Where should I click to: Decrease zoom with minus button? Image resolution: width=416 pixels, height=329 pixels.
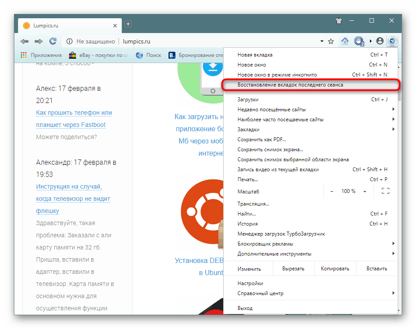pyautogui.click(x=332, y=191)
